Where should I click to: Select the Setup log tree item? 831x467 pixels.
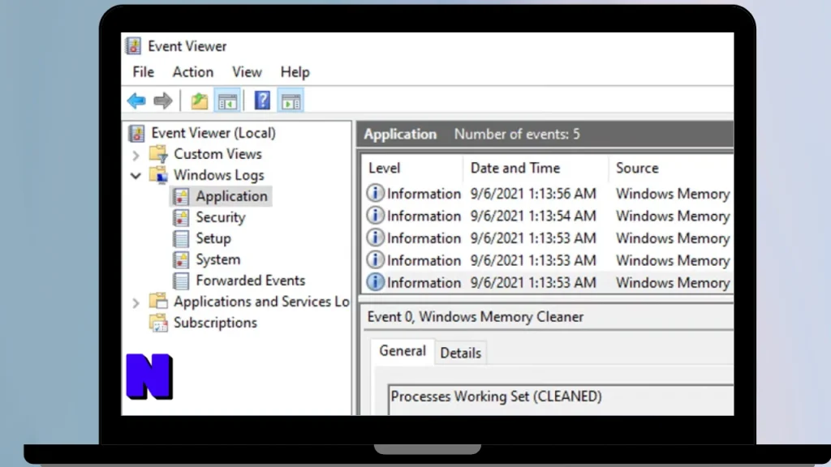[213, 239]
